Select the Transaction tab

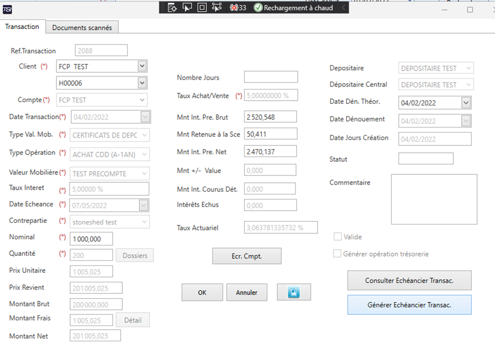pos(22,26)
